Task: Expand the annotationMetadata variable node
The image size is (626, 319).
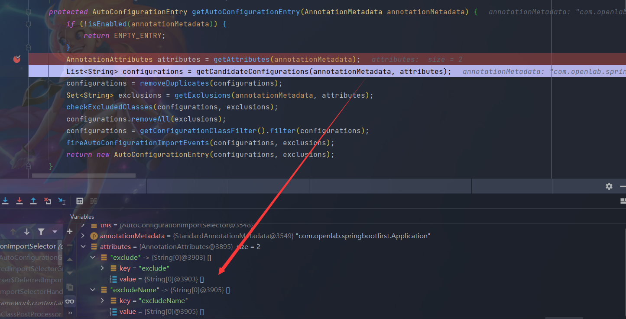Action: (x=83, y=236)
